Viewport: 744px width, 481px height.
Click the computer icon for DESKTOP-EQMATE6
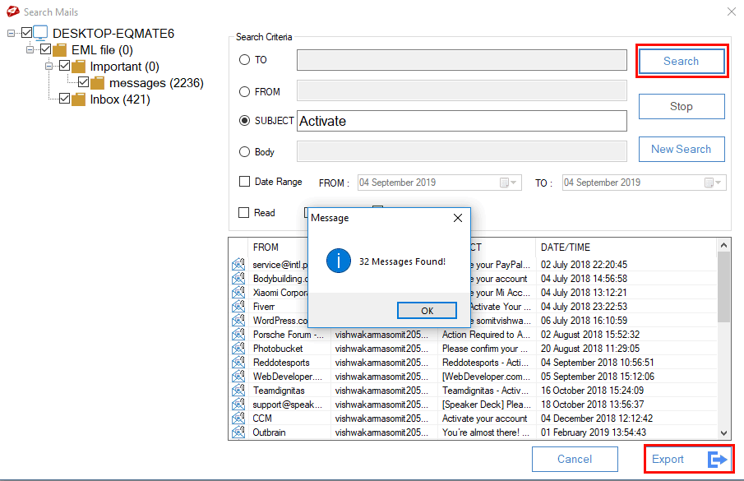[40, 34]
